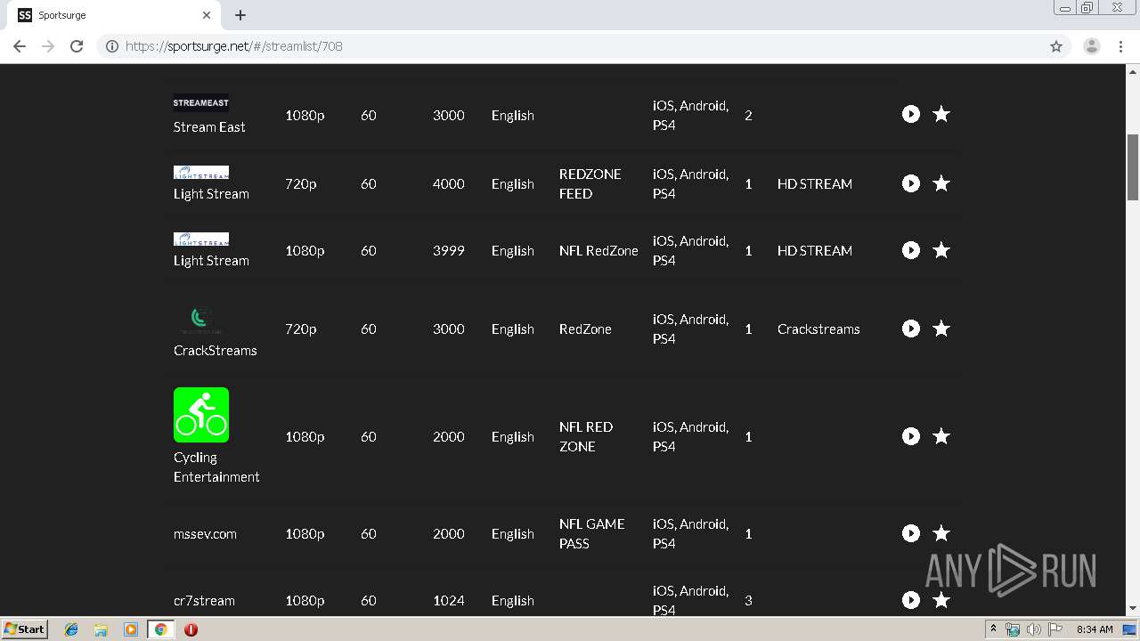Play the Cycling Entertainment stream

click(910, 436)
